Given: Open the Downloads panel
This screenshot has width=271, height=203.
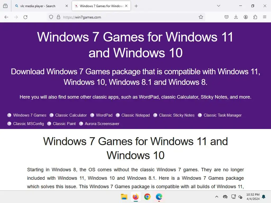Looking at the screenshot, I should tap(236, 17).
